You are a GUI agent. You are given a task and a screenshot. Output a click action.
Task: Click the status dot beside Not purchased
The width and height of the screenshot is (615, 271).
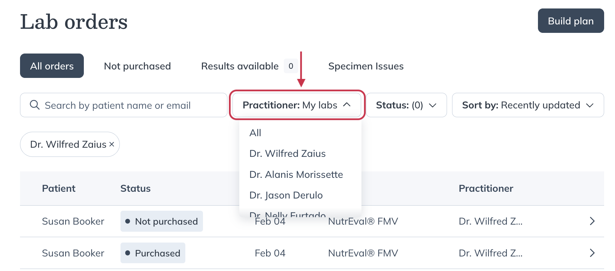coord(128,221)
